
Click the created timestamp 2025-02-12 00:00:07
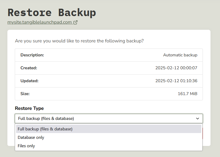[x=176, y=68]
